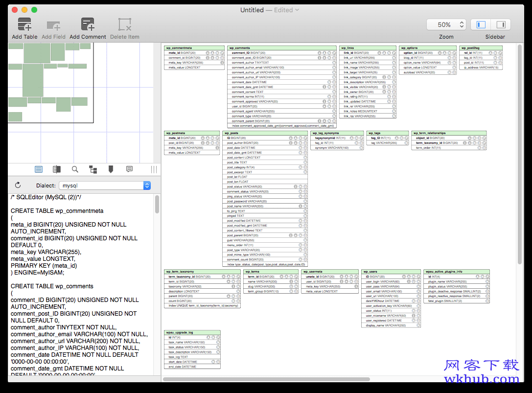
Task: Toggle the left sidebar panel button
Action: 481,24
